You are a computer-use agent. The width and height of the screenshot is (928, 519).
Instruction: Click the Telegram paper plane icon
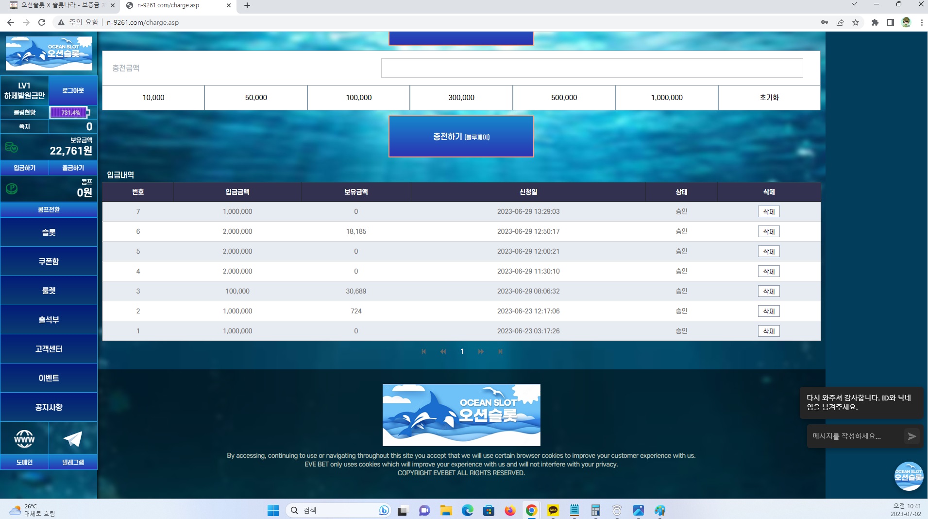coord(73,439)
